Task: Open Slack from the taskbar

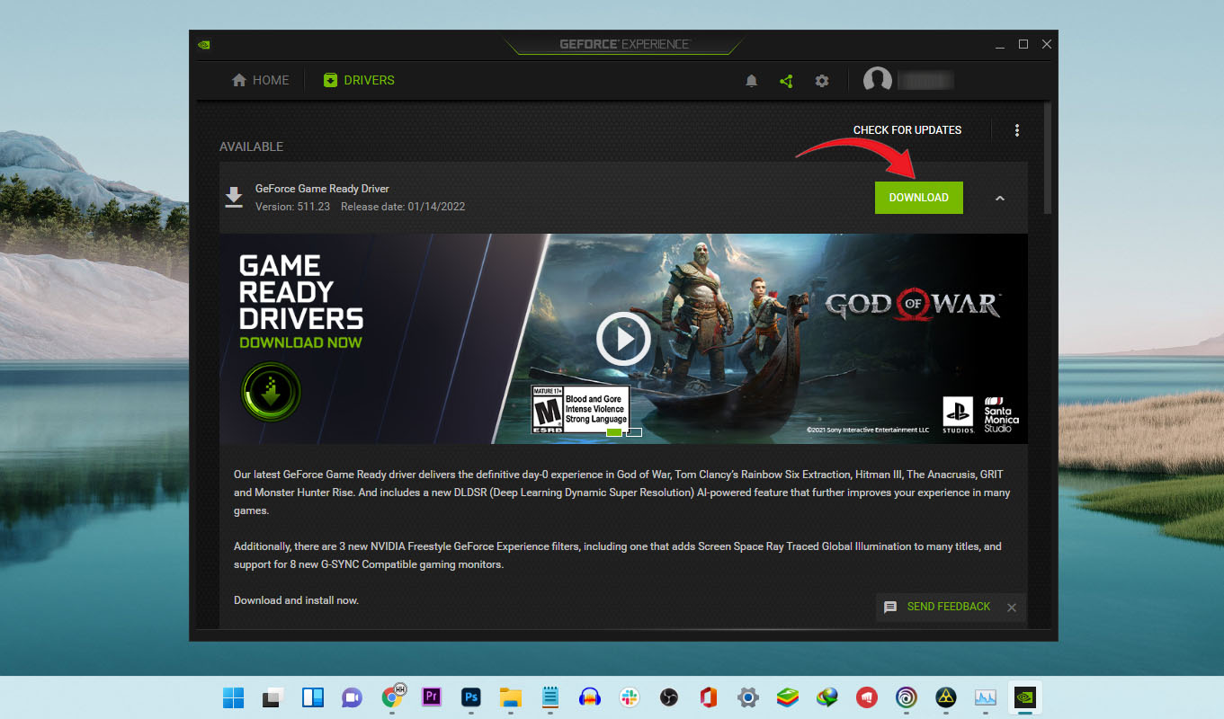Action: [629, 697]
